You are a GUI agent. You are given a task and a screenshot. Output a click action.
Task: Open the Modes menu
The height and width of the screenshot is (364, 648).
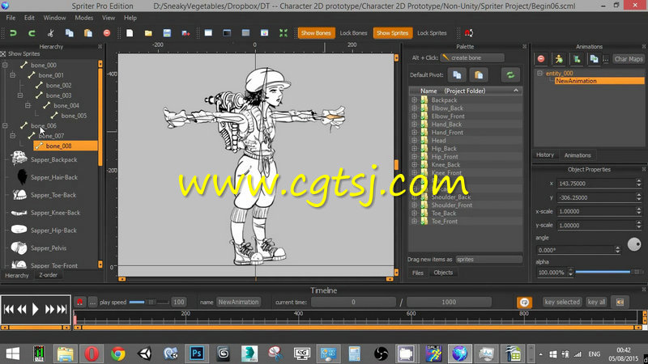[84, 18]
